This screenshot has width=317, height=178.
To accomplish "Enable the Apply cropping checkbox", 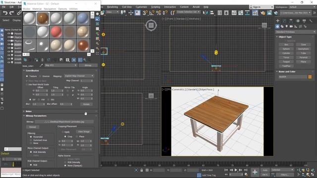I will (62, 132).
